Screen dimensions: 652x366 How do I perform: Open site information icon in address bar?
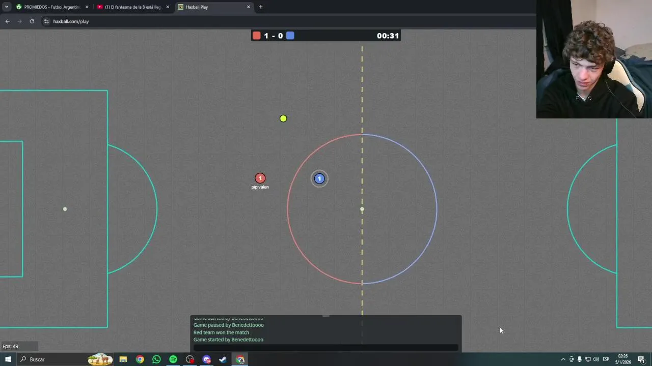point(46,21)
